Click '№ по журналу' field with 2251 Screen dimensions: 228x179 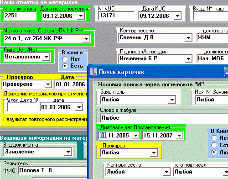pyautogui.click(x=20, y=16)
